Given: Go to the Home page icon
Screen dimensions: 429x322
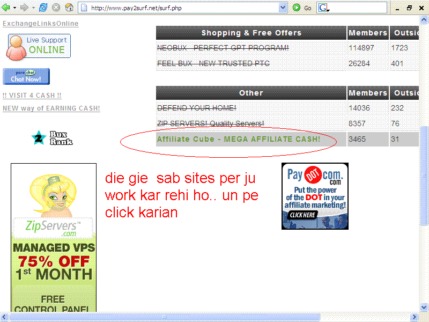Looking at the screenshot, I should (69, 8).
